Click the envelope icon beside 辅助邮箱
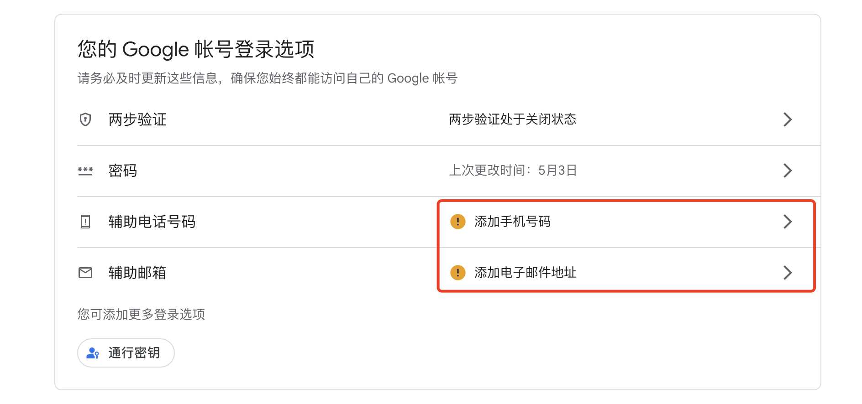 click(85, 273)
